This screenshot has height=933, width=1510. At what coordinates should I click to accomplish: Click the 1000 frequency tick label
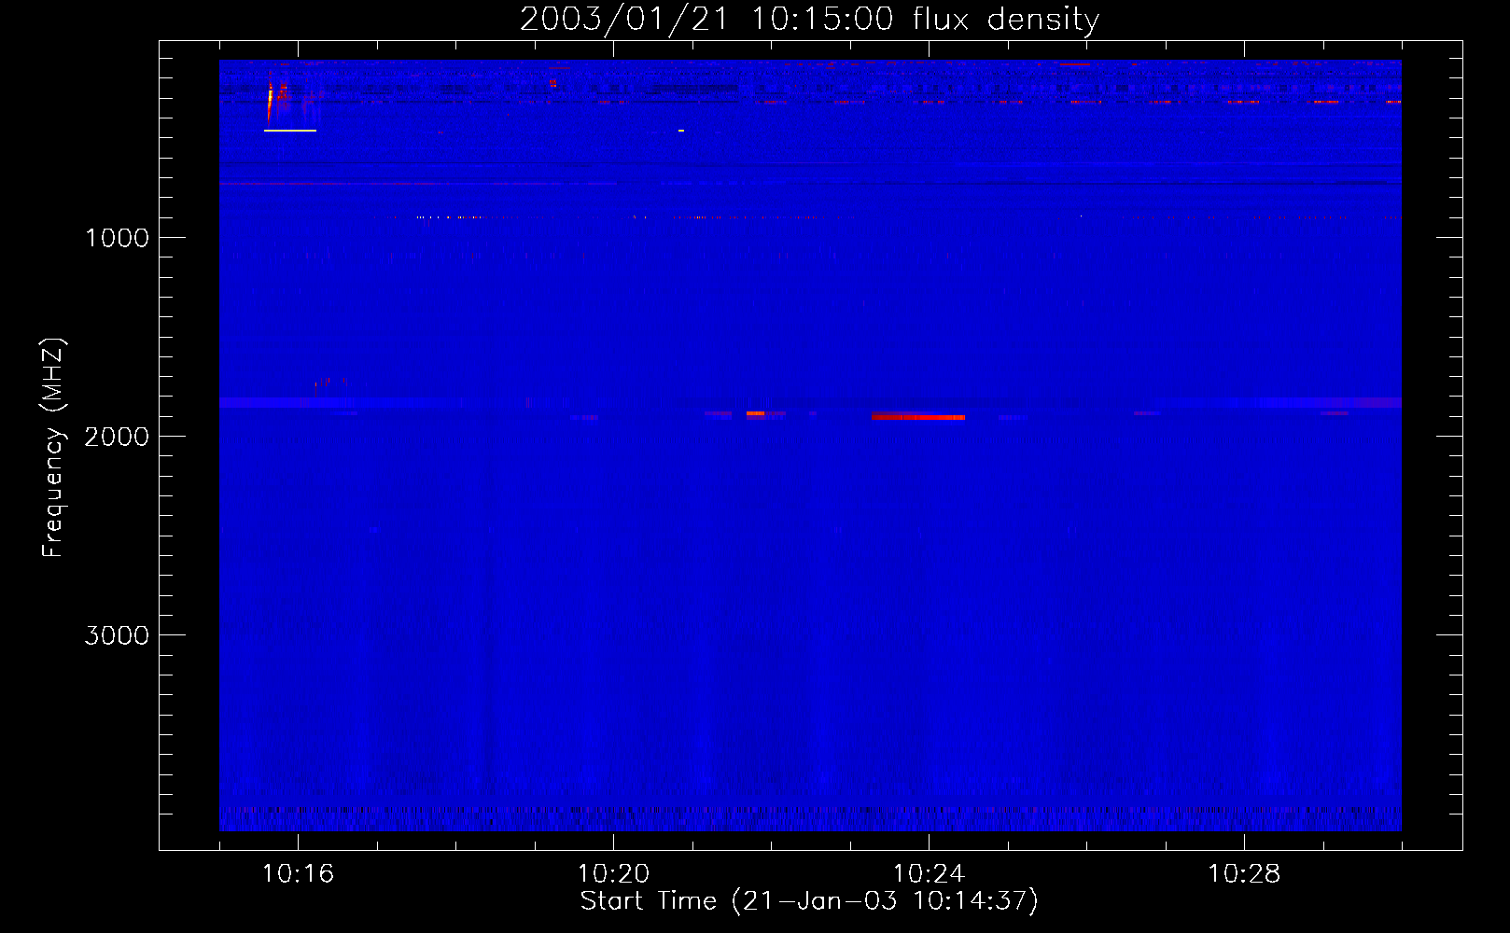pos(117,238)
